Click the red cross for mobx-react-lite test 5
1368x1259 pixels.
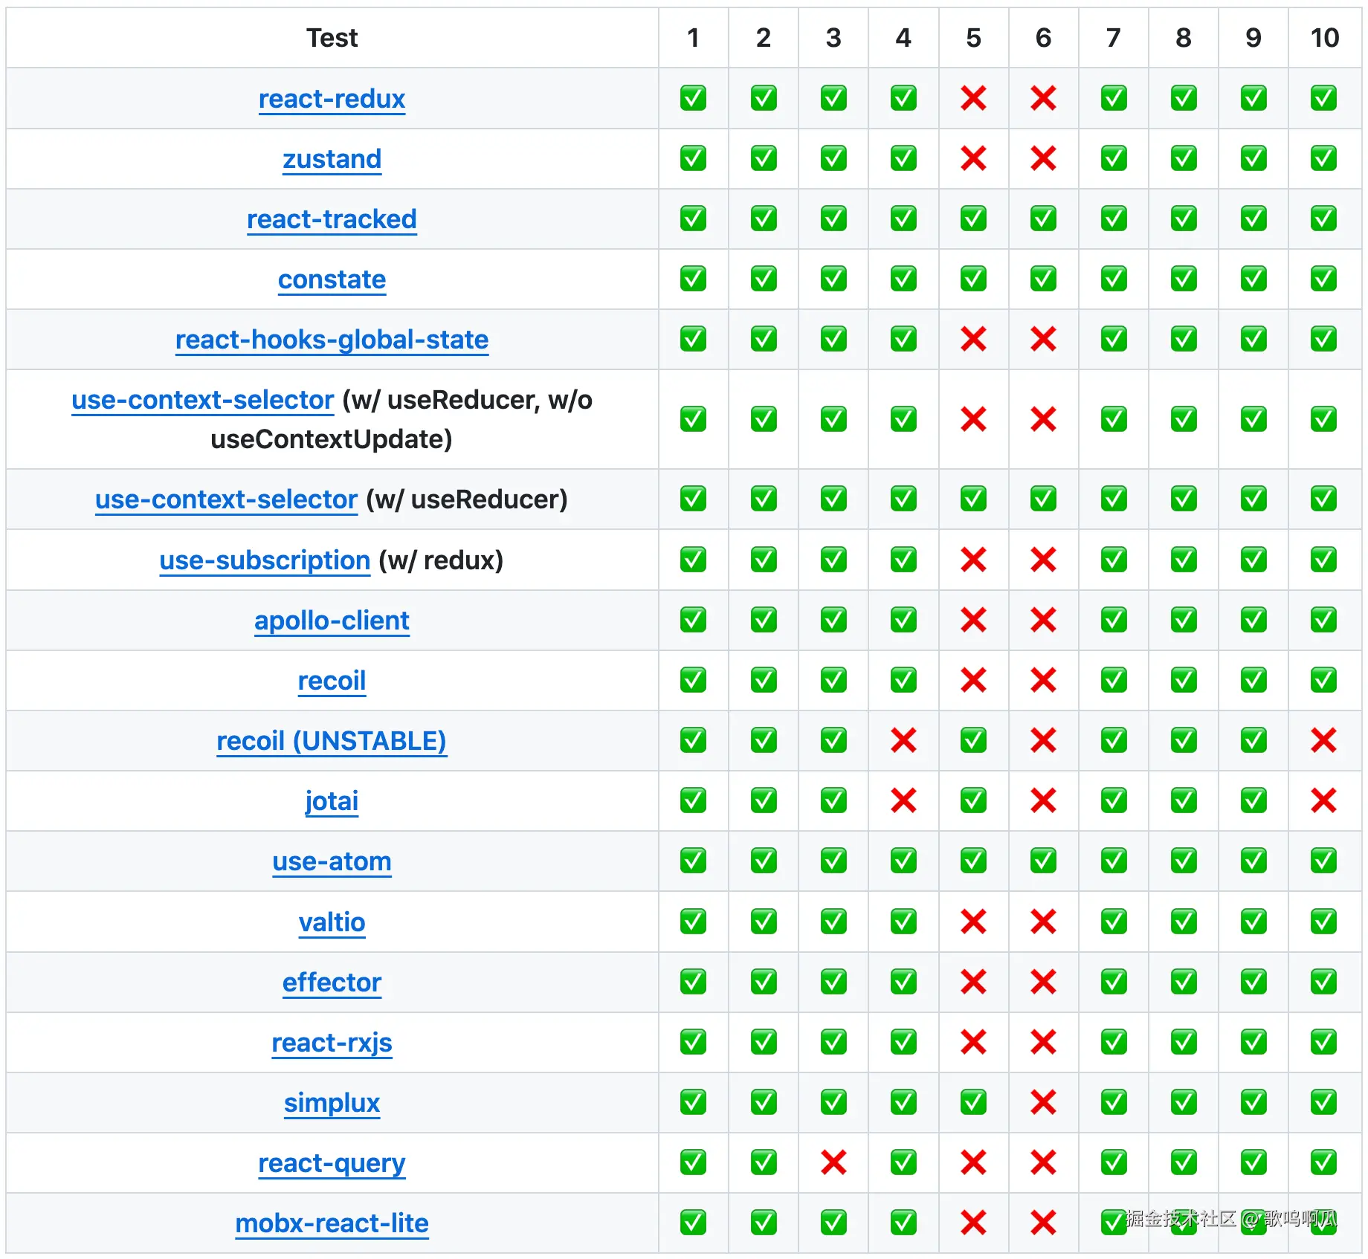coord(973,1223)
